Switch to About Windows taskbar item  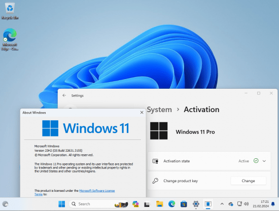[208, 204]
